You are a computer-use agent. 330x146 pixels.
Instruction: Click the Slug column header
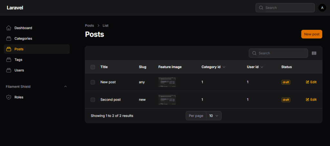(x=142, y=67)
